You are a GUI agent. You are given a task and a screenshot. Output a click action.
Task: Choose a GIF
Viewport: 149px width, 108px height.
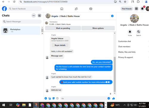pos(57,98)
